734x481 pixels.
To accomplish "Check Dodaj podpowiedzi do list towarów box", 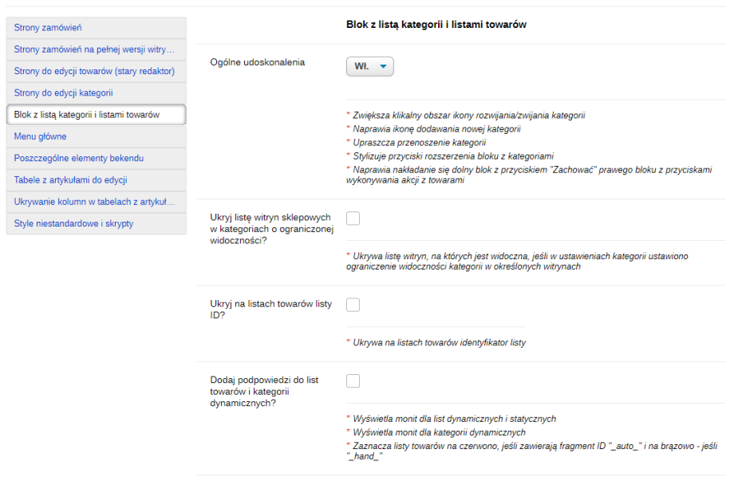I will point(353,380).
